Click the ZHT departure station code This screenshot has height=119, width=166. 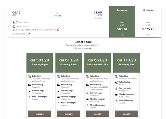point(14,15)
